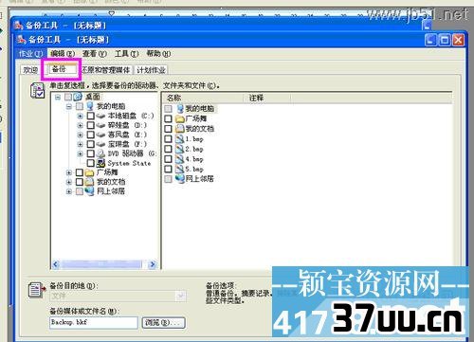Click the 浏览(B)... button
The image size is (474, 342).
[163, 322]
